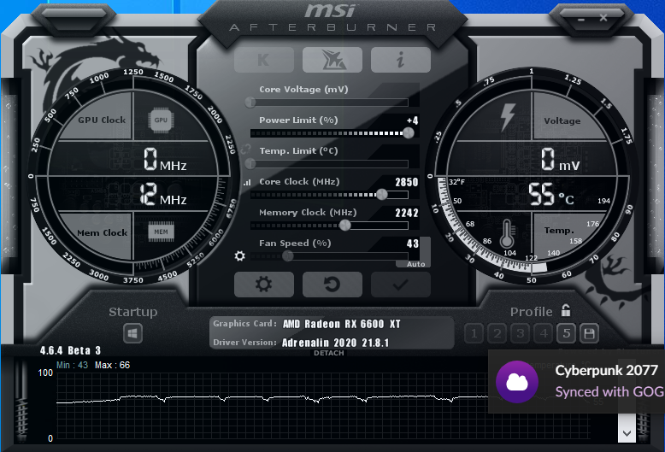Click the Max : 66 graph label
665x452 pixels.
tap(112, 365)
